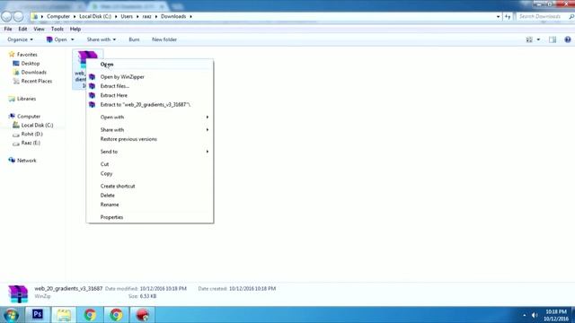Click the Desktop icon in the sidebar
This screenshot has height=323, width=575.
tap(16, 64)
